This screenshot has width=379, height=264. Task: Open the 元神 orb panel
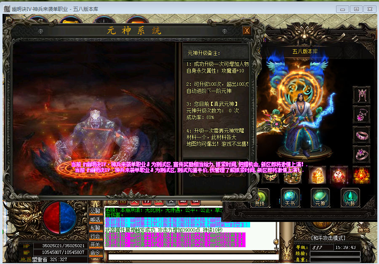pyautogui.click(x=320, y=198)
